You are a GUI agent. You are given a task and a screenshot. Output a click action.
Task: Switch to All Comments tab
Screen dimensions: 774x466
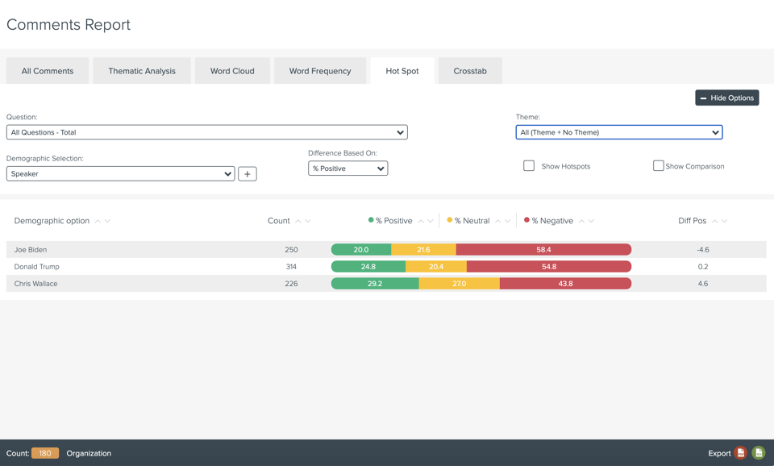click(x=48, y=71)
